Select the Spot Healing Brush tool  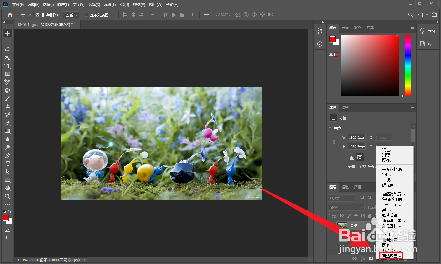point(8,90)
